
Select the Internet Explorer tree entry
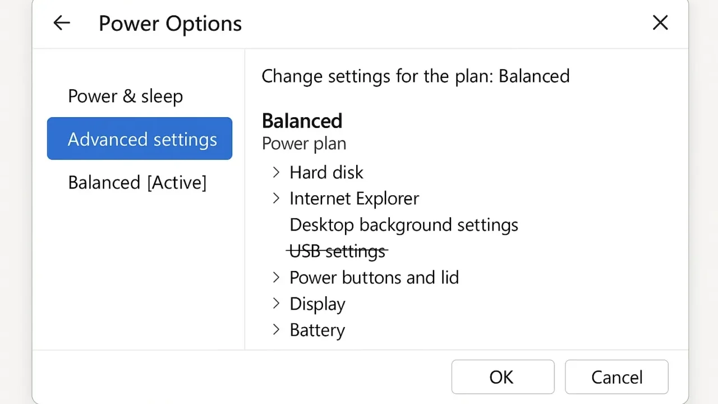point(354,199)
